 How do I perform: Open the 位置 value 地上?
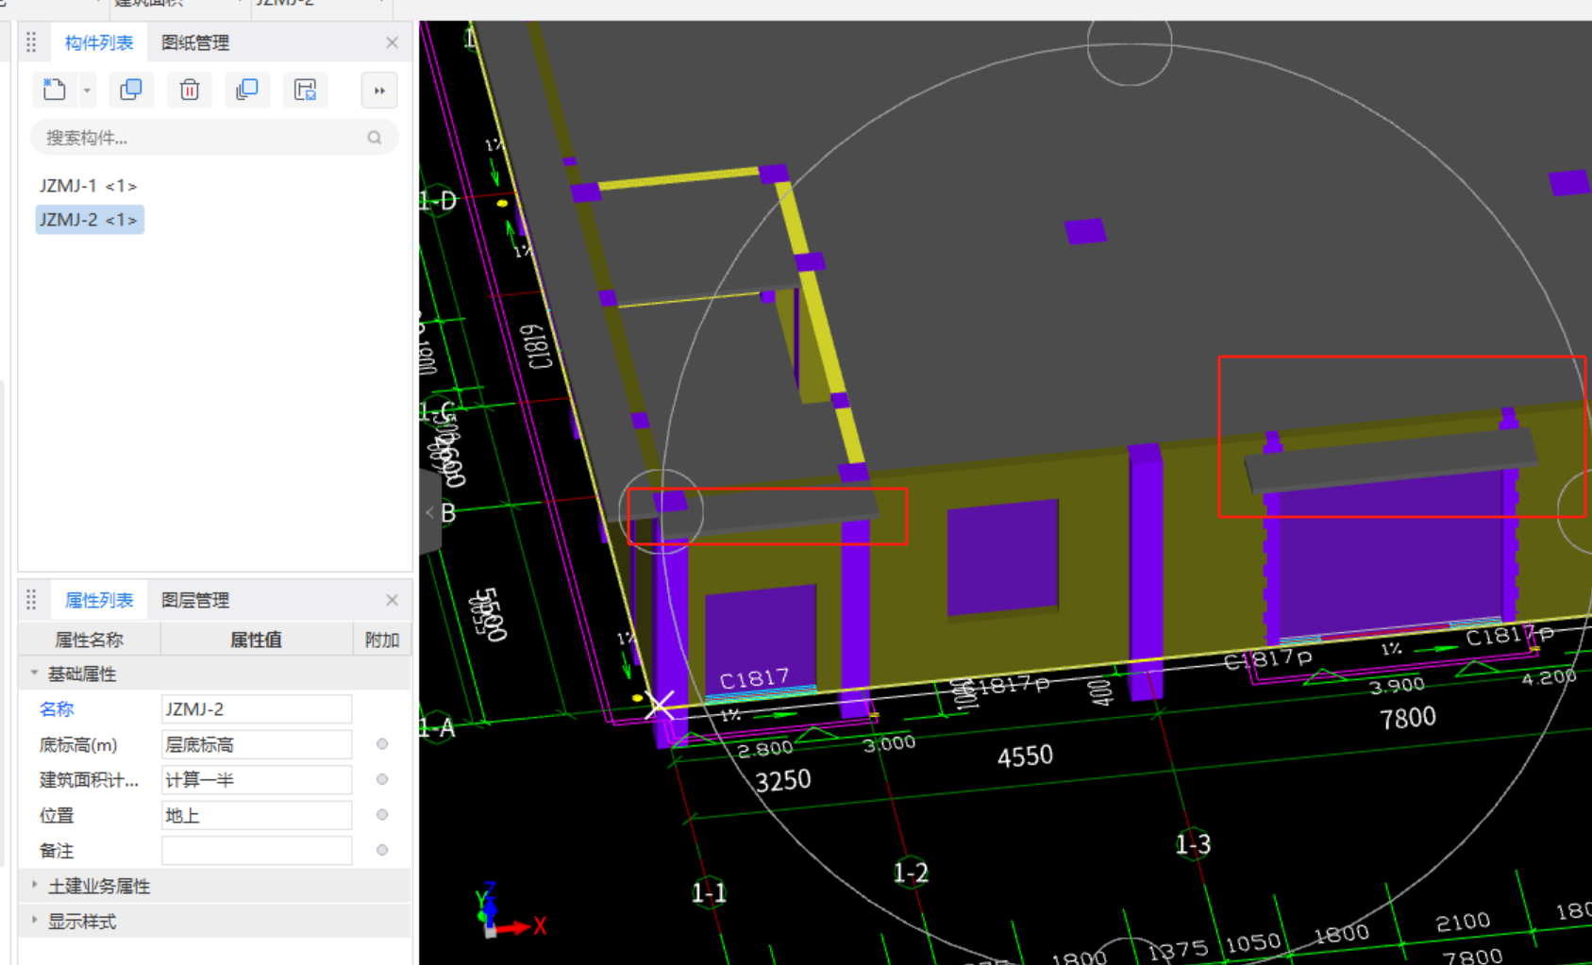(x=257, y=815)
